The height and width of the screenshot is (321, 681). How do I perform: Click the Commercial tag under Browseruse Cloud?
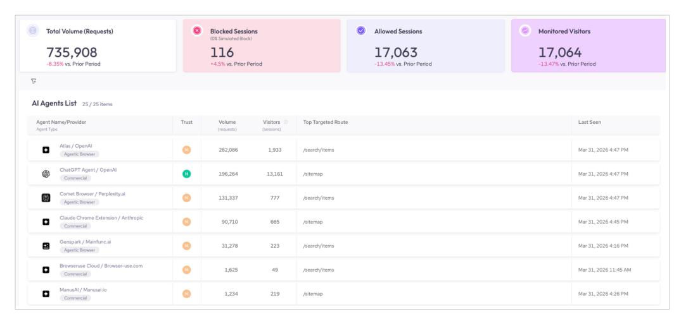tap(75, 274)
